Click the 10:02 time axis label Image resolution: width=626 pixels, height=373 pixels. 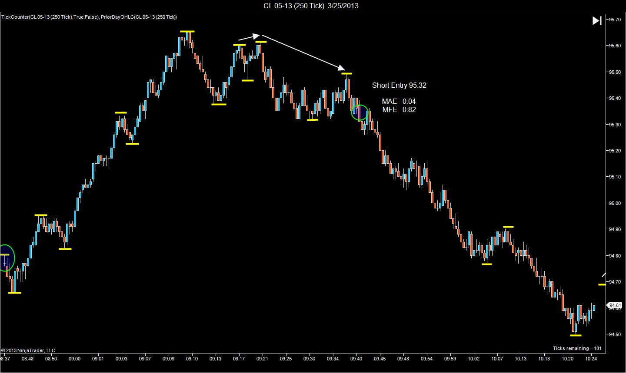473,359
